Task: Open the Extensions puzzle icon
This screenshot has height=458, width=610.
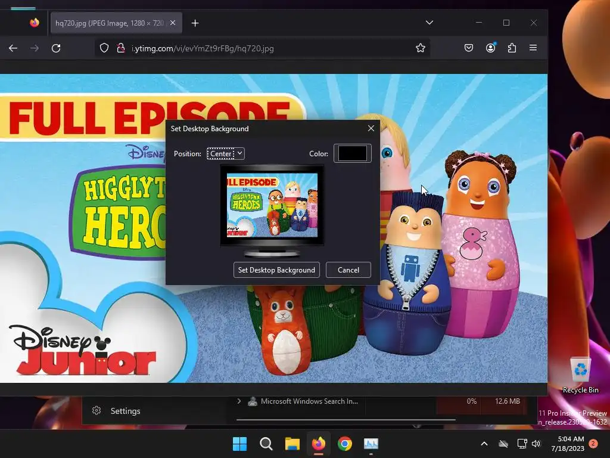Action: click(x=512, y=48)
